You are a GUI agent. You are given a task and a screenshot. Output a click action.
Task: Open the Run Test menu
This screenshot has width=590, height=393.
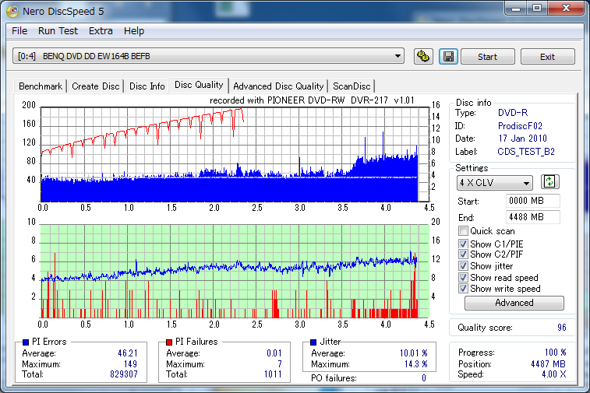58,31
